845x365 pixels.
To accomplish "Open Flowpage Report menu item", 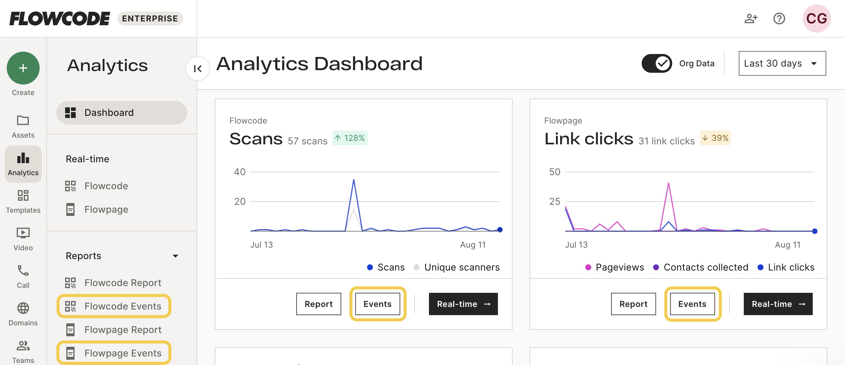I will pyautogui.click(x=123, y=329).
